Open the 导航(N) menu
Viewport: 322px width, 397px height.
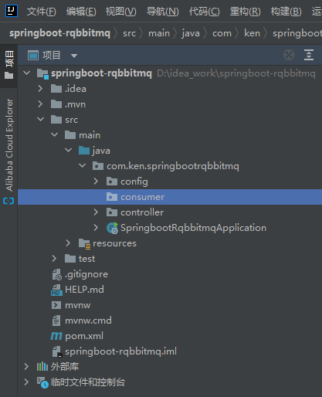[162, 12]
